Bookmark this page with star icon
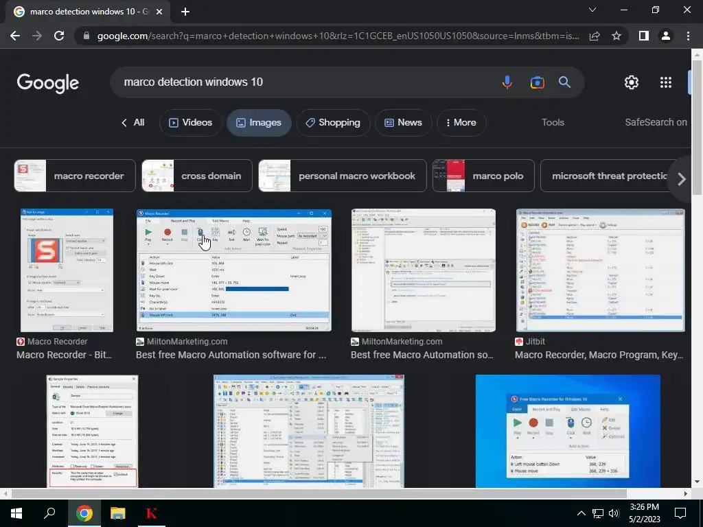The image size is (703, 527). [x=616, y=36]
